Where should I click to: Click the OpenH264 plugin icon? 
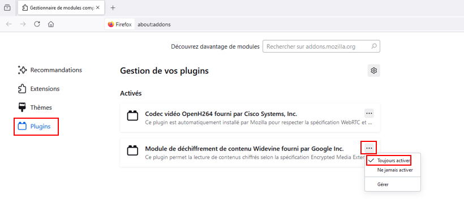tap(132, 116)
